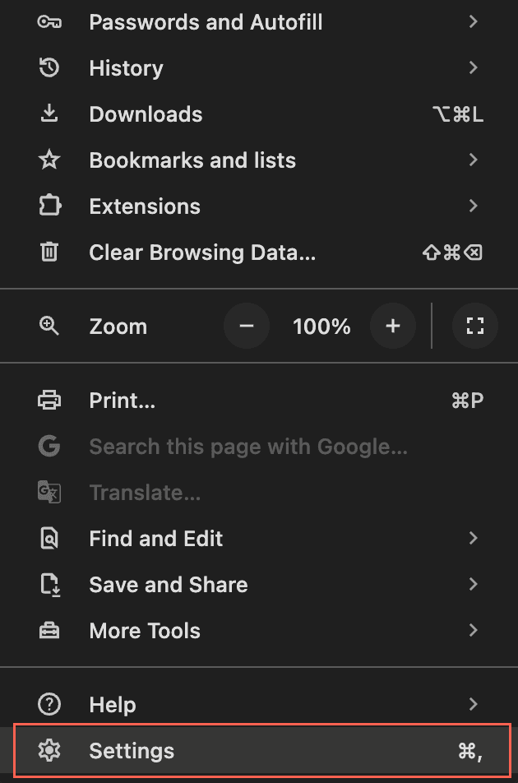
Task: Click the Settings gear icon
Action: pos(49,751)
